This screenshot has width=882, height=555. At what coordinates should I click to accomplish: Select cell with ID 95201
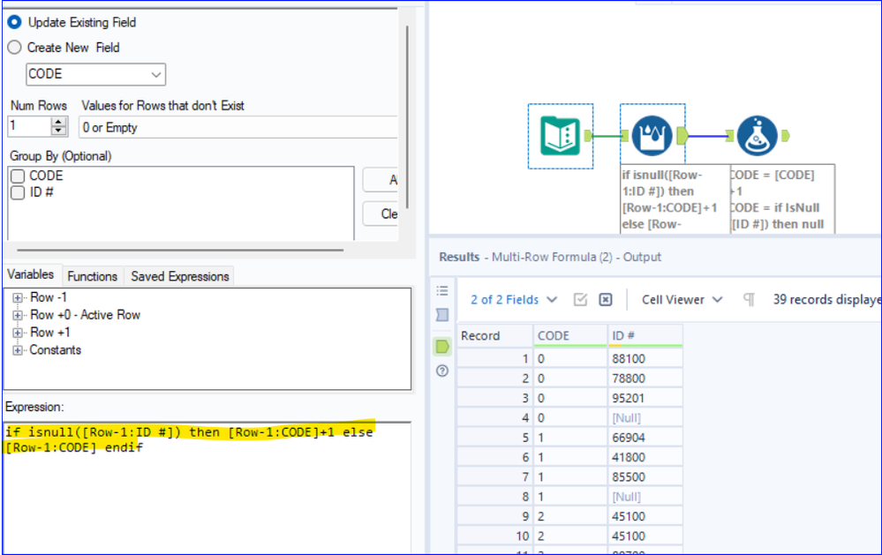[645, 398]
